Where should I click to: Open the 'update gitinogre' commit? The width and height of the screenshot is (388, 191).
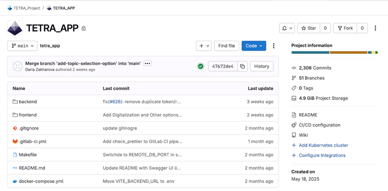[120, 128]
